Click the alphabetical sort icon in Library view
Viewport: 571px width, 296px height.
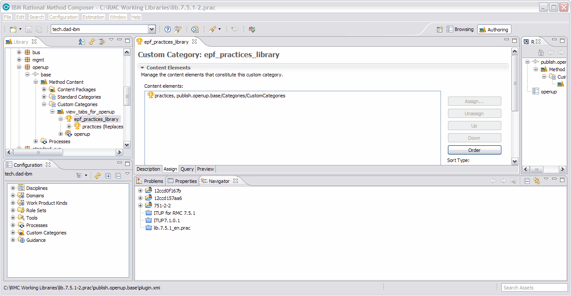point(82,41)
